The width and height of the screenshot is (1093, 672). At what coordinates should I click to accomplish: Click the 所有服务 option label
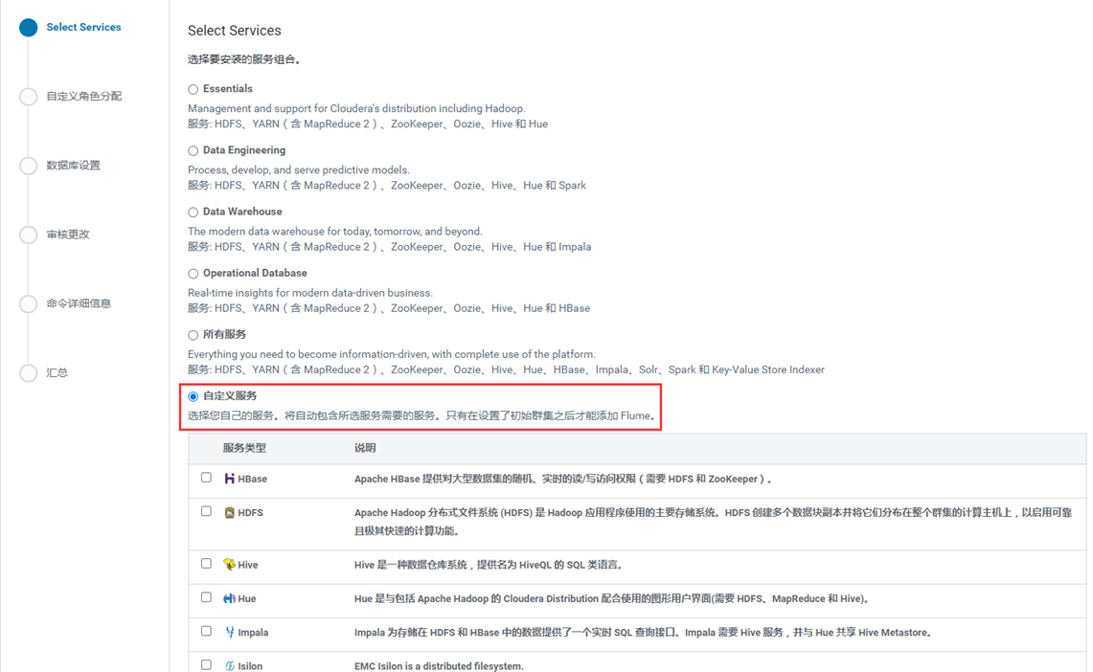pos(224,334)
